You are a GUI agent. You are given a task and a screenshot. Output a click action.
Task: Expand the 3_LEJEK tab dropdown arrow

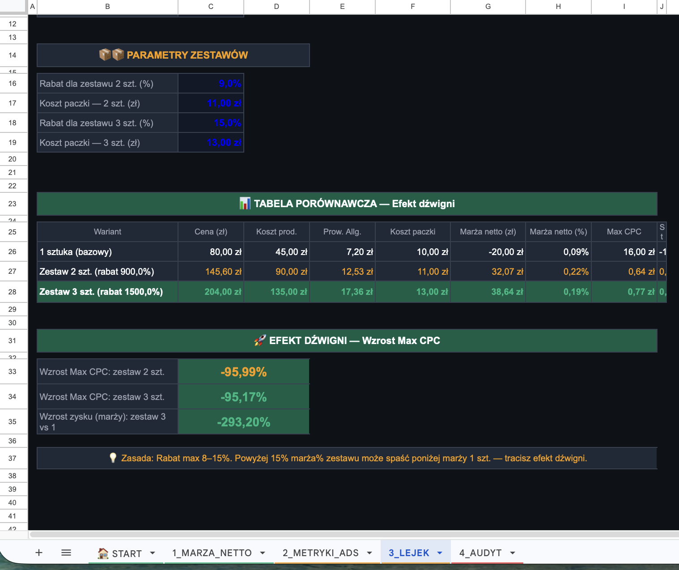pyautogui.click(x=440, y=553)
